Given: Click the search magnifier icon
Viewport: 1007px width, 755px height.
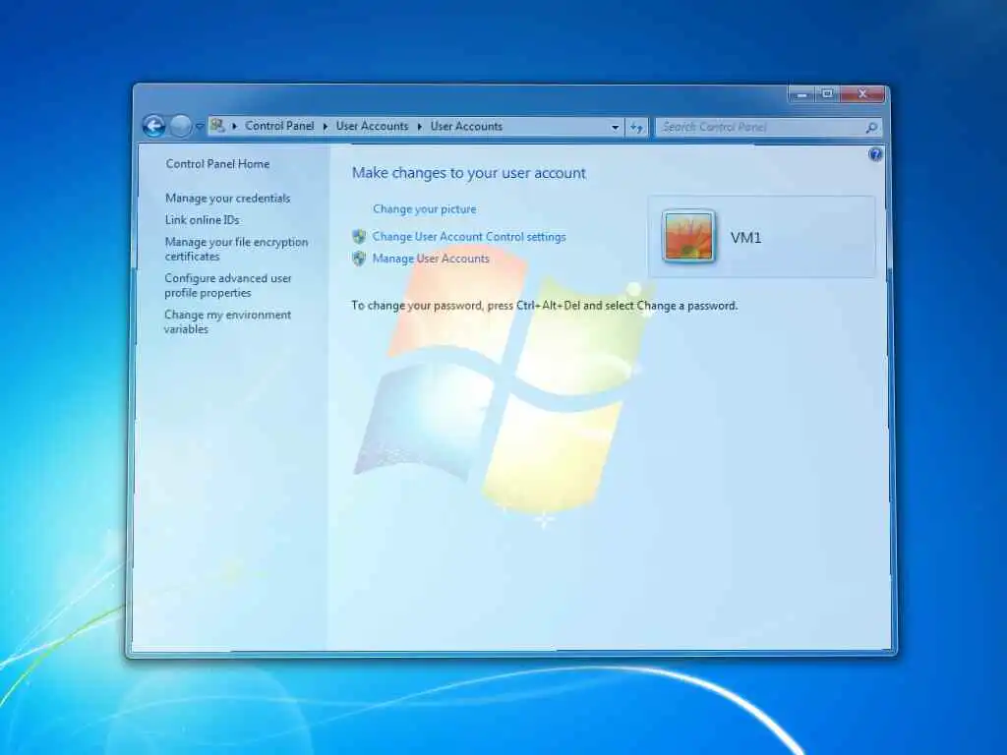Looking at the screenshot, I should 871,127.
